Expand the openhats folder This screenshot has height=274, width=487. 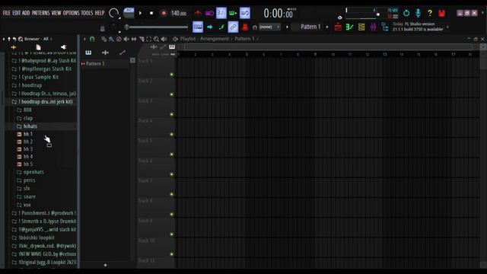tap(33, 172)
